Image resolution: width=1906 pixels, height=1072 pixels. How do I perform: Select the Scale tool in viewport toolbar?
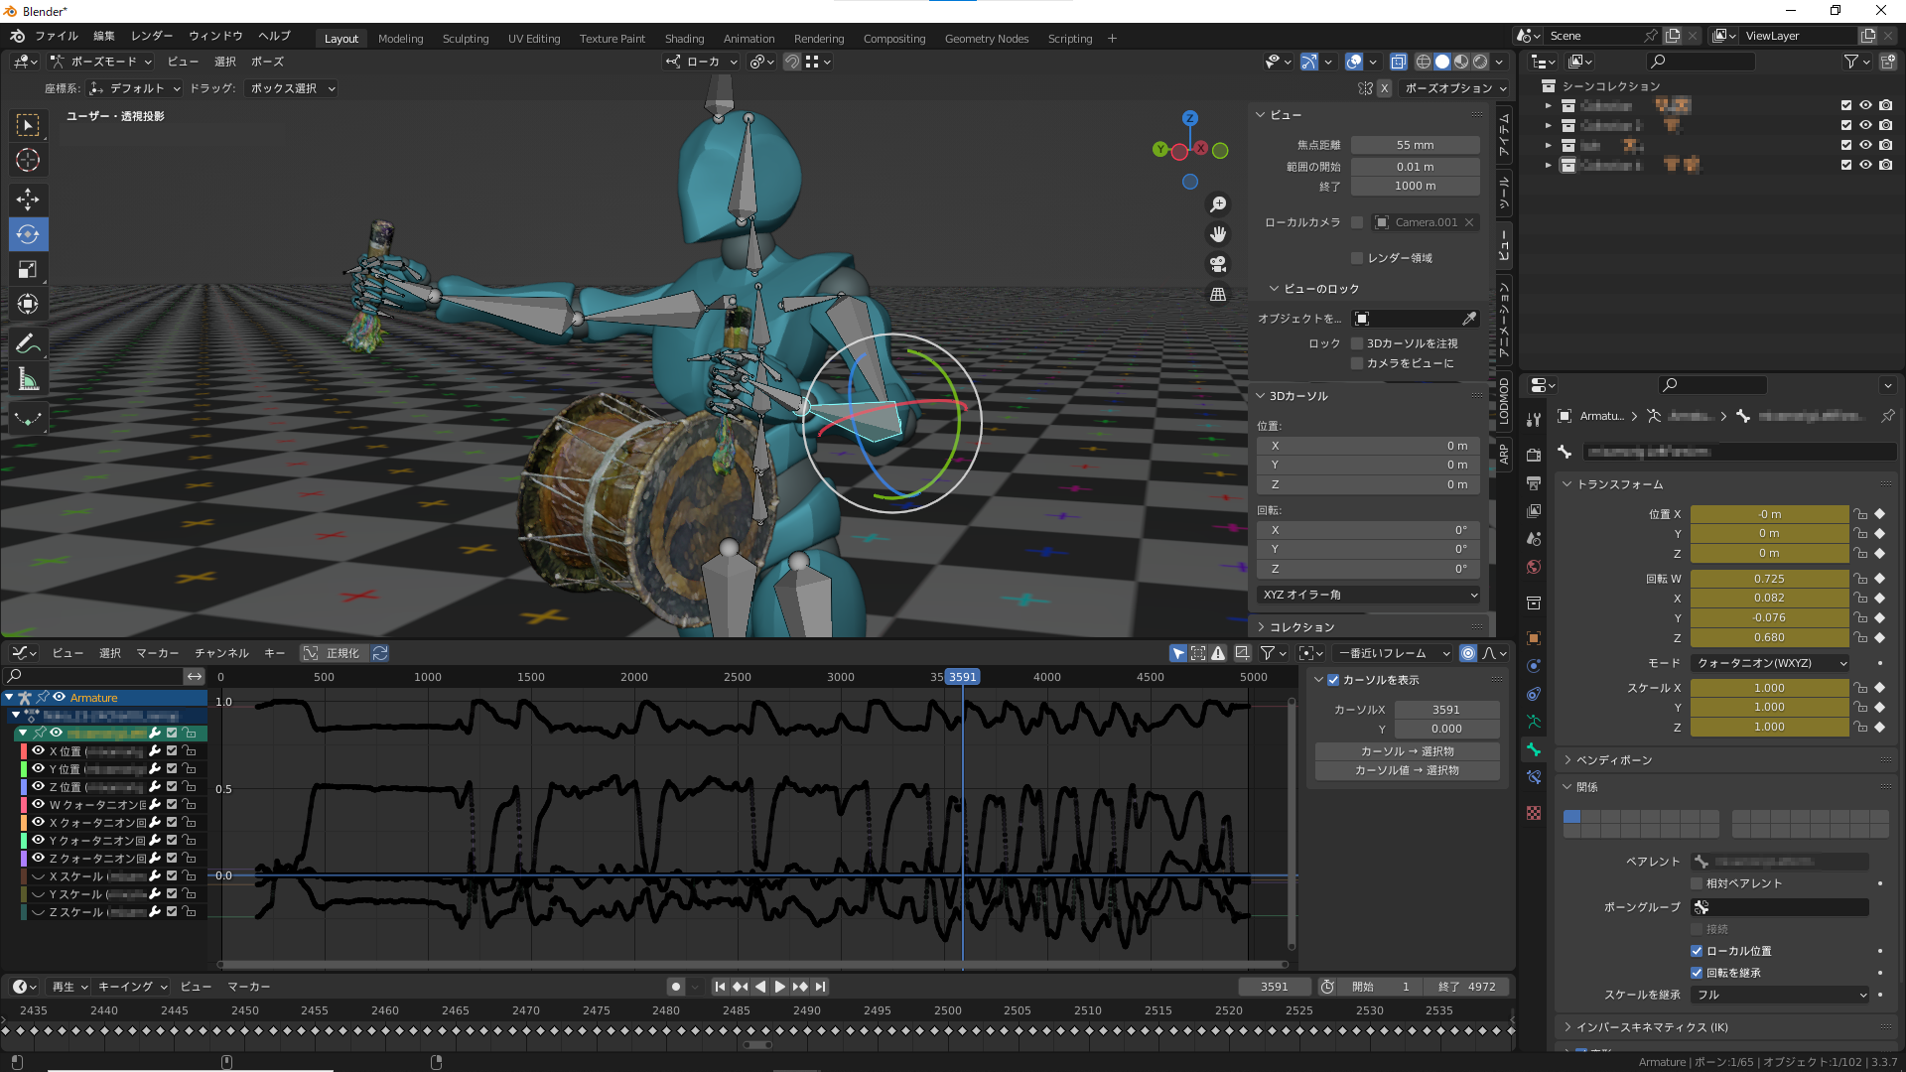tap(28, 269)
